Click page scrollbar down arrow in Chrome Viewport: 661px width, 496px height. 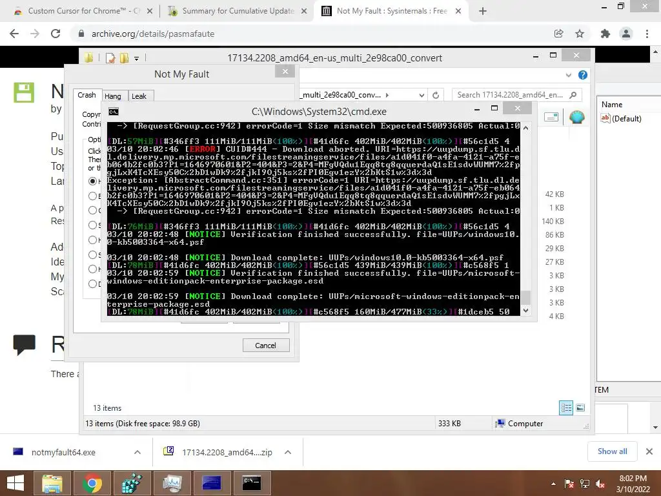656,428
